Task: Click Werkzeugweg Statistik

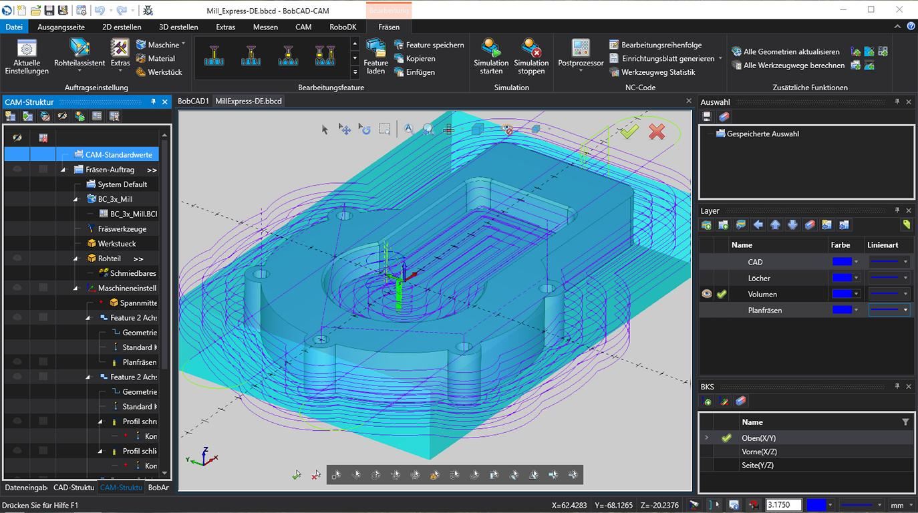Action: [x=652, y=72]
